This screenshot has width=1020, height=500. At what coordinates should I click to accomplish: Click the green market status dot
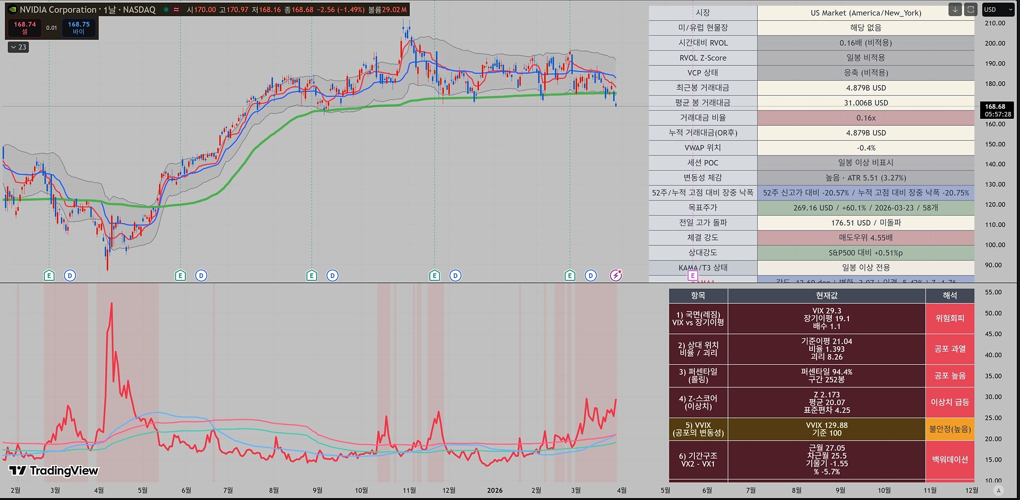(x=166, y=10)
